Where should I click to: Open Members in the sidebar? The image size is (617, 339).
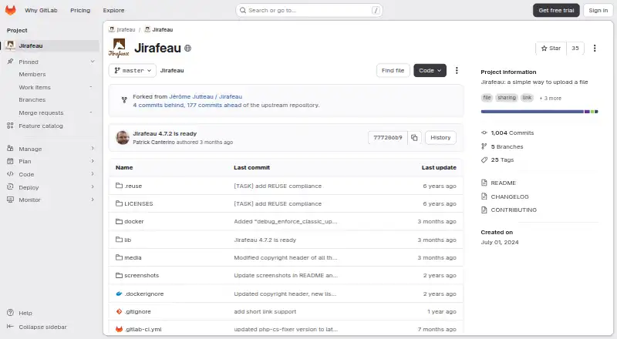[32, 74]
